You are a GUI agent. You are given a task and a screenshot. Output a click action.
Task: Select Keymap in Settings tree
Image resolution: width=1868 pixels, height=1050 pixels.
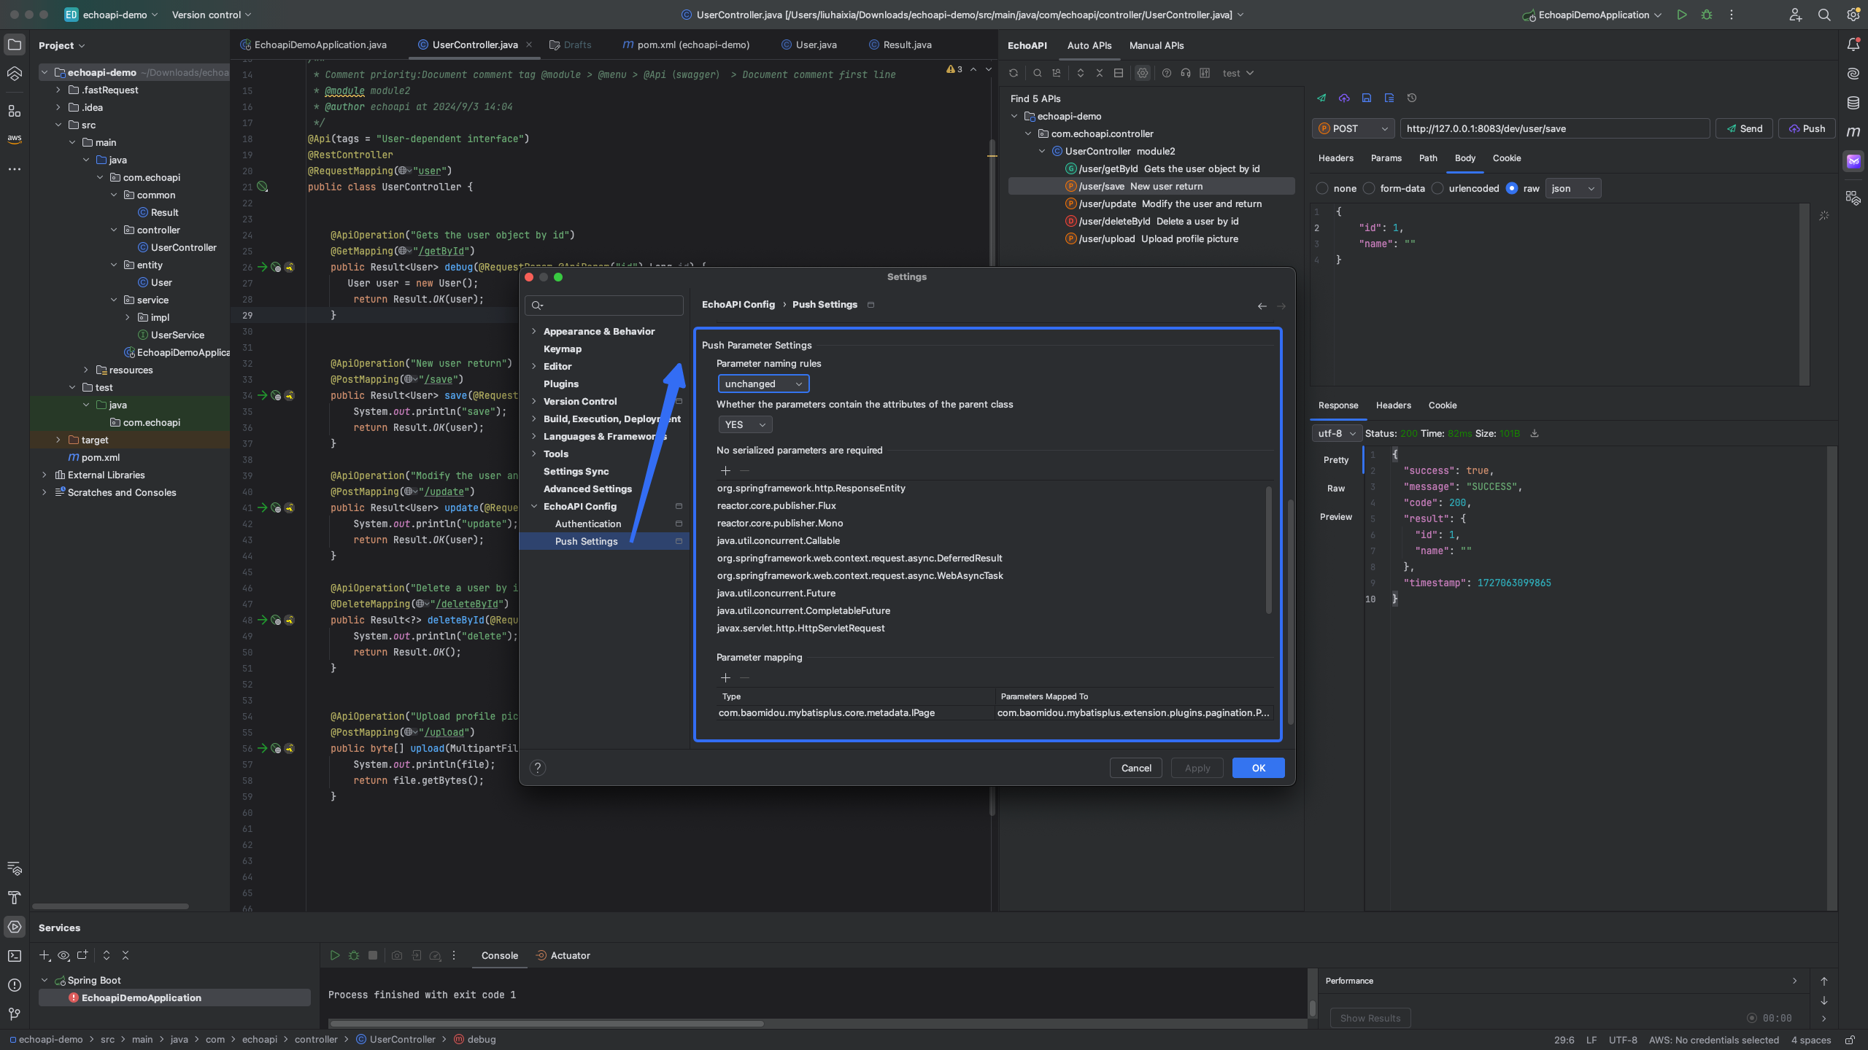[563, 349]
